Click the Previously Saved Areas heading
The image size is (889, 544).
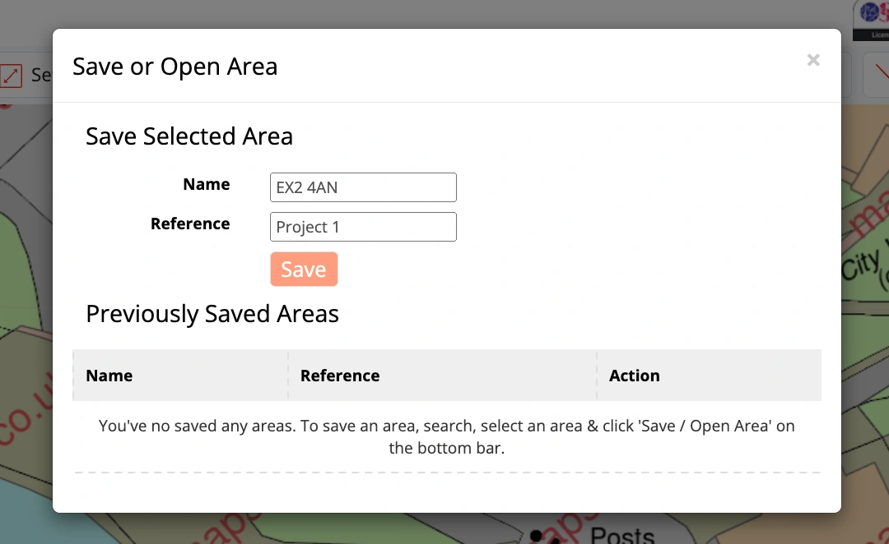[212, 314]
